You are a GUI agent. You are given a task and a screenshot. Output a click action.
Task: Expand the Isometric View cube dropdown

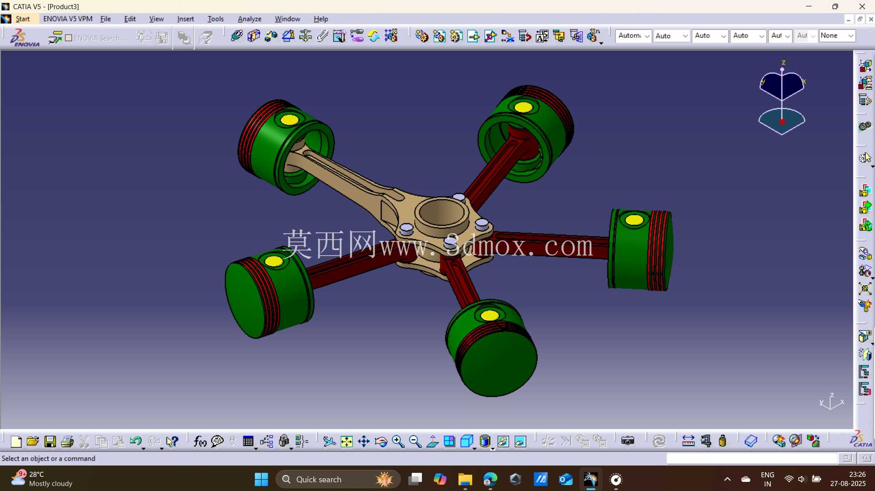pyautogui.click(x=474, y=449)
